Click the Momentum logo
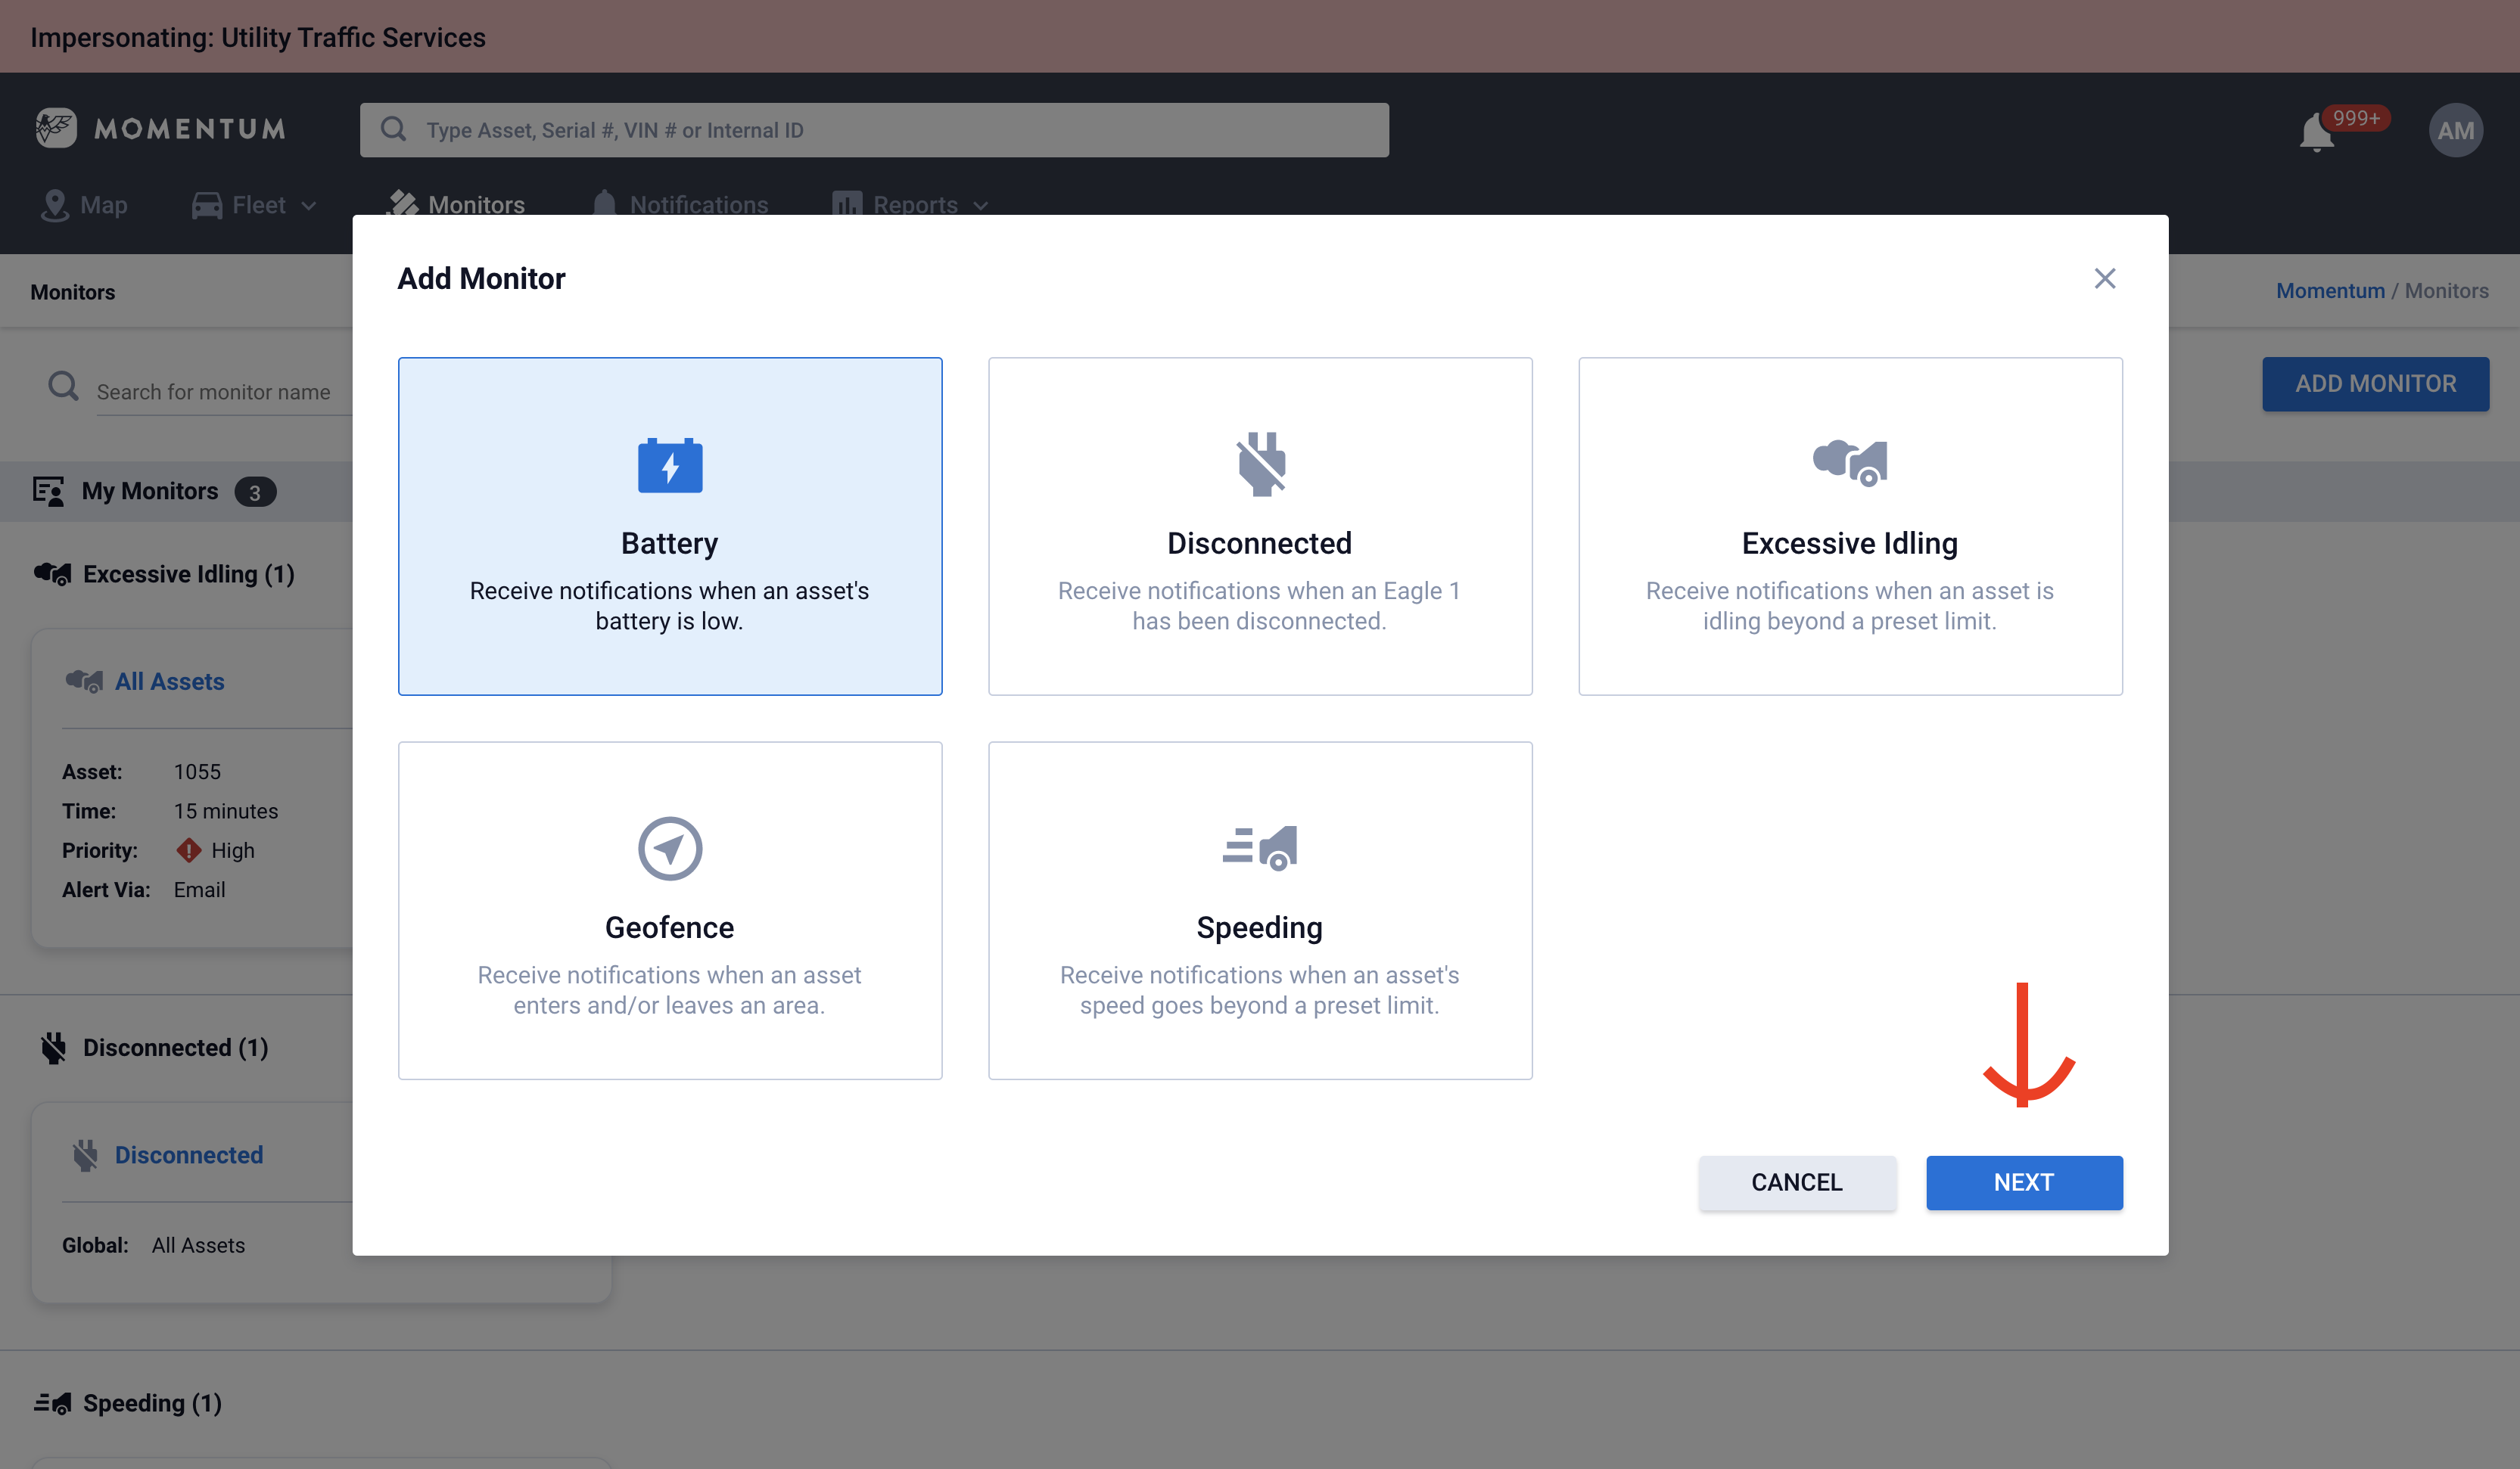Image resolution: width=2520 pixels, height=1469 pixels. point(160,129)
